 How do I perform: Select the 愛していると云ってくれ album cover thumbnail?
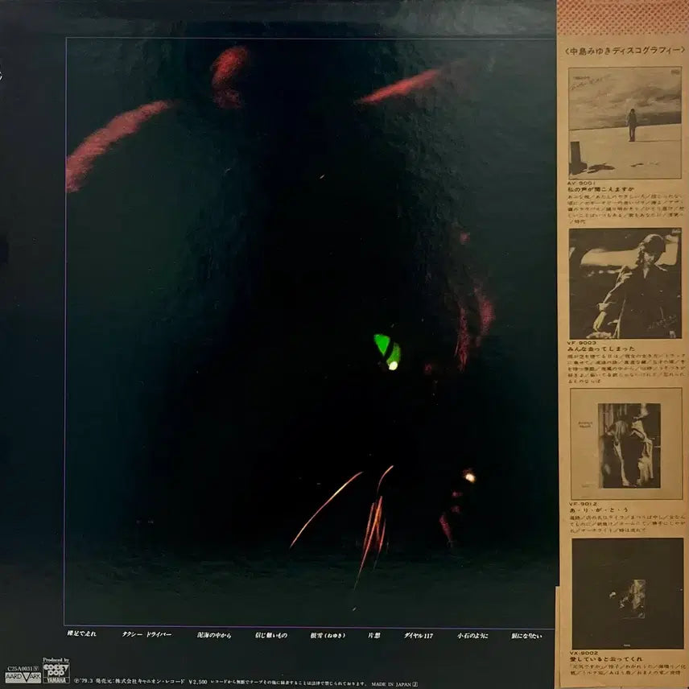pyautogui.click(x=628, y=594)
